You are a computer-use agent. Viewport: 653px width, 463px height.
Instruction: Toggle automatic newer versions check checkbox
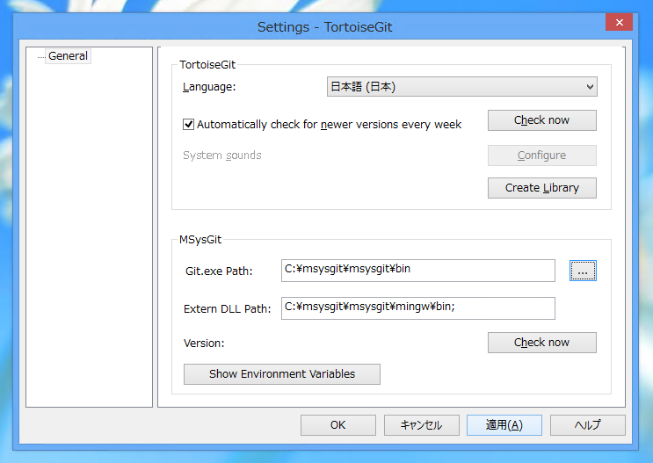tap(188, 124)
